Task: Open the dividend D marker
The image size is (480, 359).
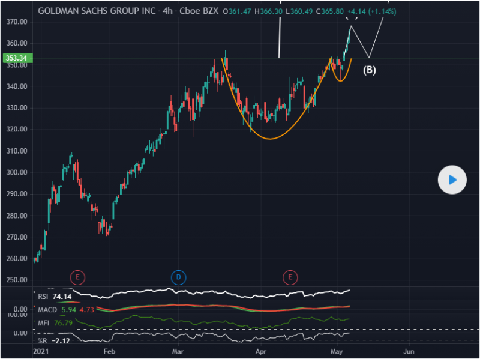Action: coord(179,277)
